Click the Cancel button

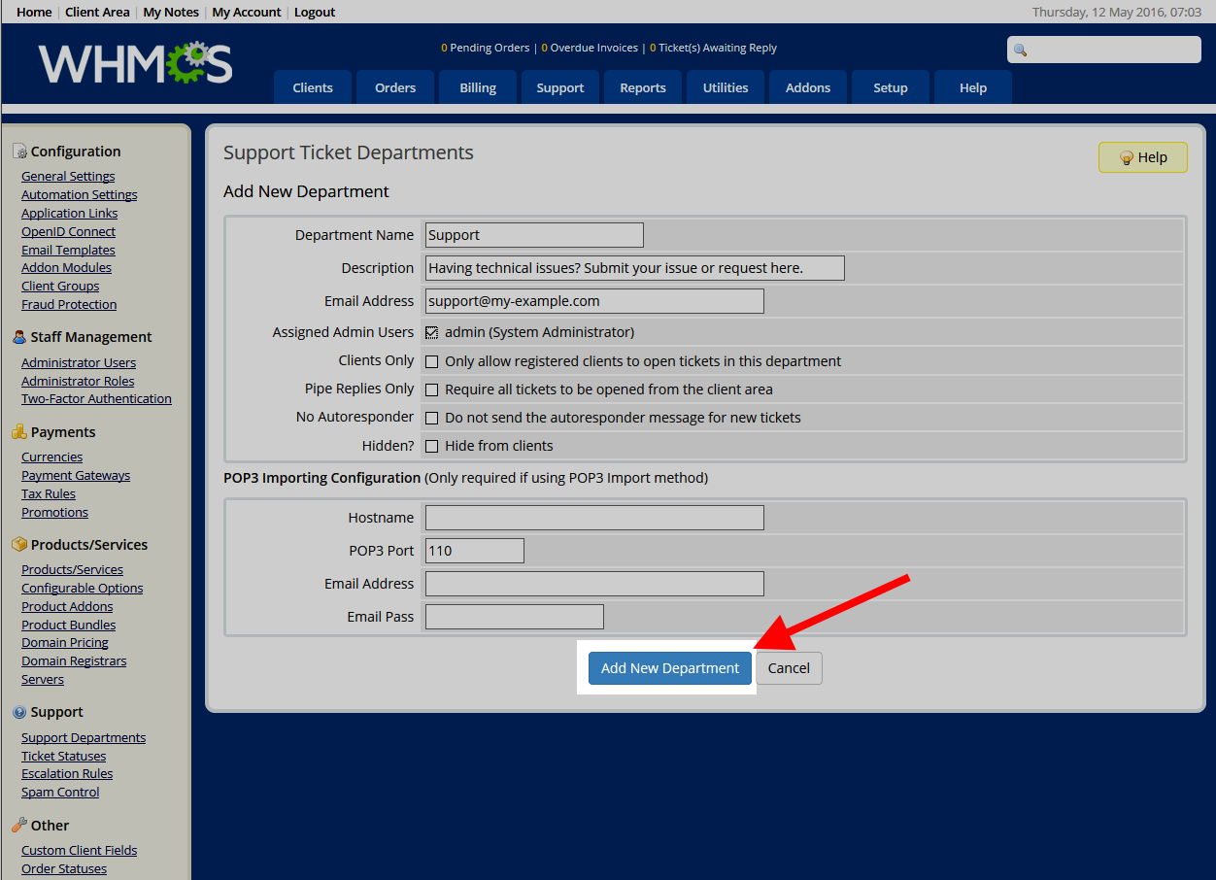click(789, 668)
